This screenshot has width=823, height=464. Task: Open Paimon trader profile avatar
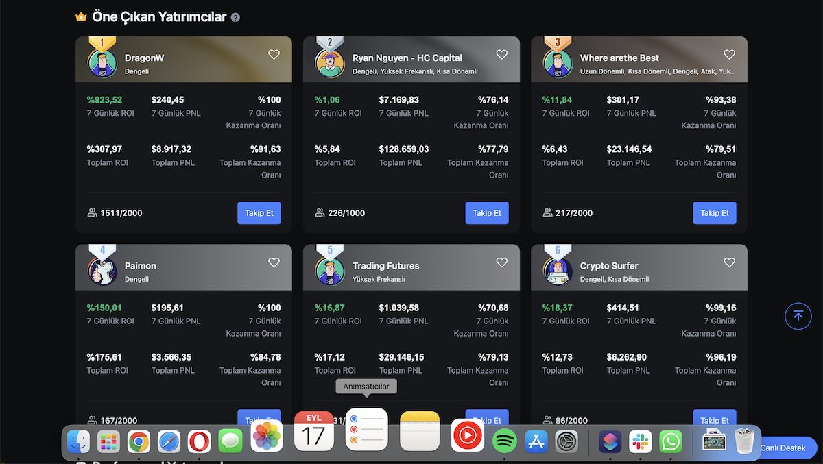tap(102, 270)
